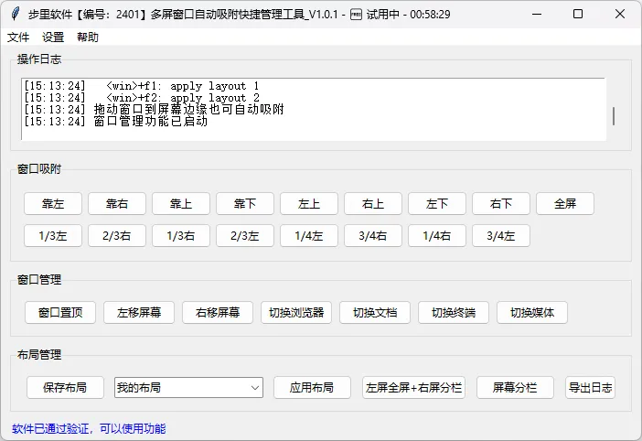Apply the 1/3左 snap layout

tap(53, 235)
